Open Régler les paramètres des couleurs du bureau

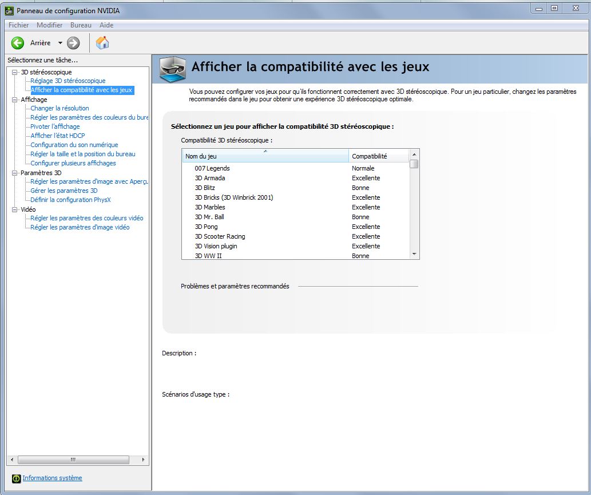tap(89, 117)
